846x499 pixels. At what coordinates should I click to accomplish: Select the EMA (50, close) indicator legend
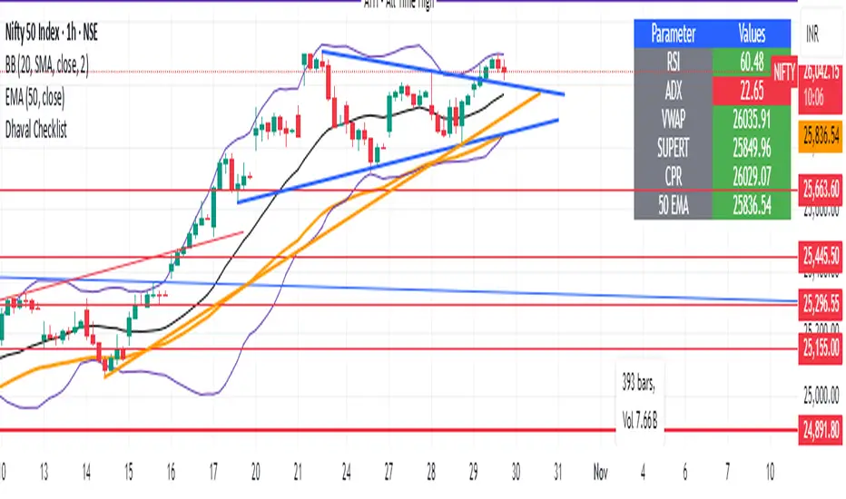coord(34,98)
